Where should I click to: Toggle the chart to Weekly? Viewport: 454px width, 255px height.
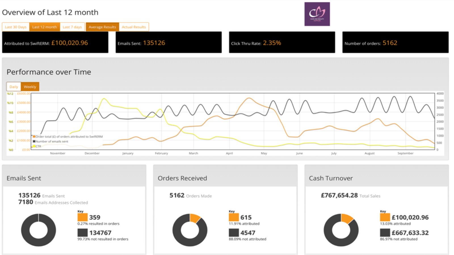click(30, 87)
